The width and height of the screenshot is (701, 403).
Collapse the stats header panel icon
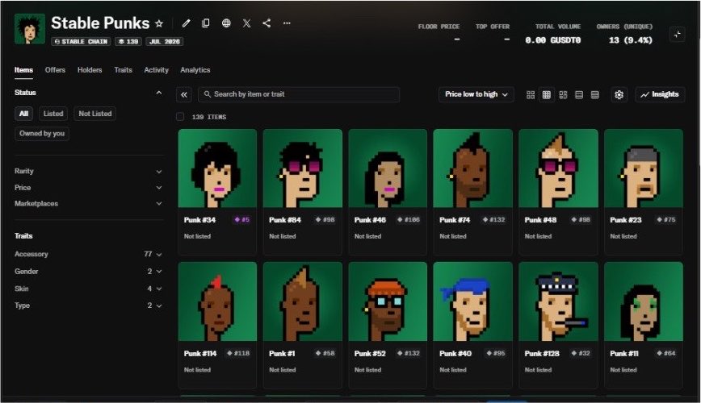pos(678,35)
